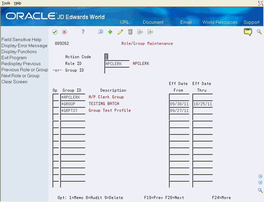Click the empty Group ID header field

pyautogui.click(x=117, y=70)
